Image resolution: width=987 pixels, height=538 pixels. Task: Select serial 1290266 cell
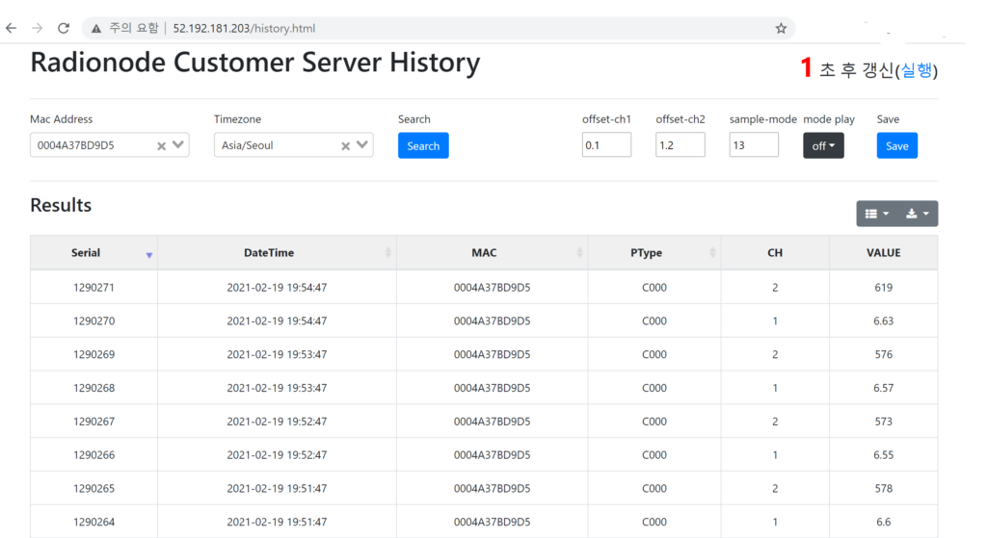[93, 454]
